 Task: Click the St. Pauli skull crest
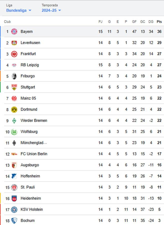(15, 187)
